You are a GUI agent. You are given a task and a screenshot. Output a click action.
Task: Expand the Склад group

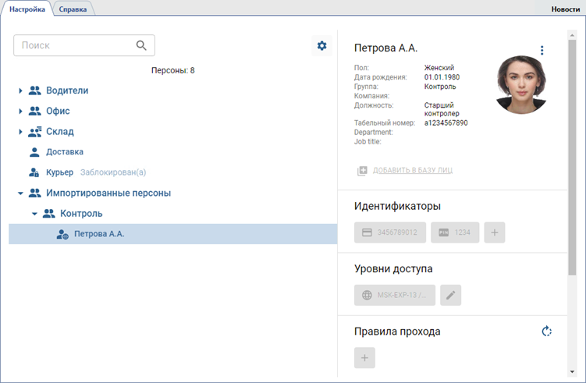point(20,132)
